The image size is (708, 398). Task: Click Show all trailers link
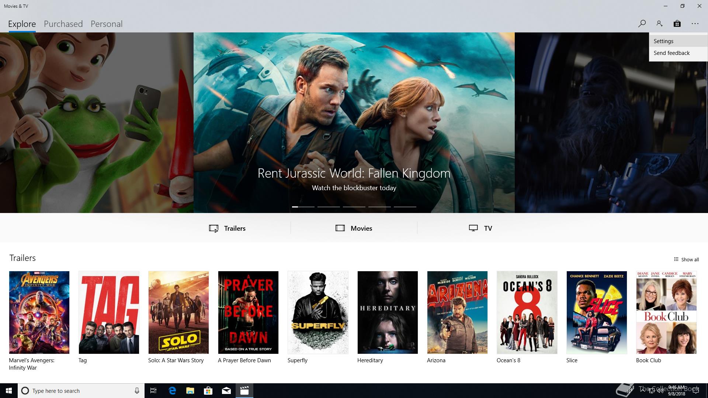[x=686, y=259]
